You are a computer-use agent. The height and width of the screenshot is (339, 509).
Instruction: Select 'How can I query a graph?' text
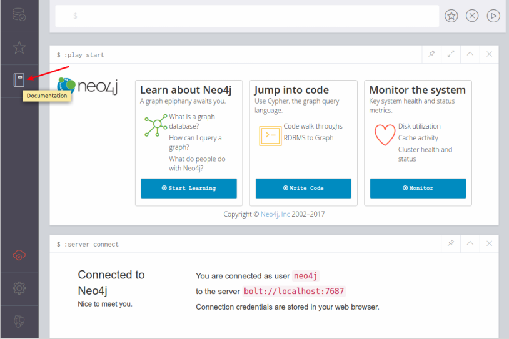point(195,142)
